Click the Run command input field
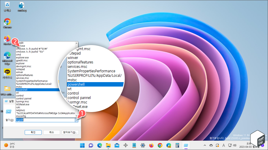The width and height of the screenshot is (268, 150). pyautogui.click(x=45, y=120)
